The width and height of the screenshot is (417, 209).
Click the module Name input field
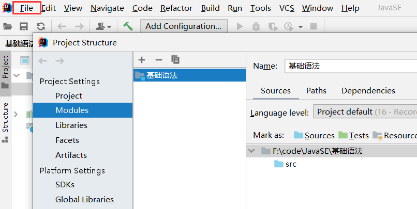pos(349,66)
